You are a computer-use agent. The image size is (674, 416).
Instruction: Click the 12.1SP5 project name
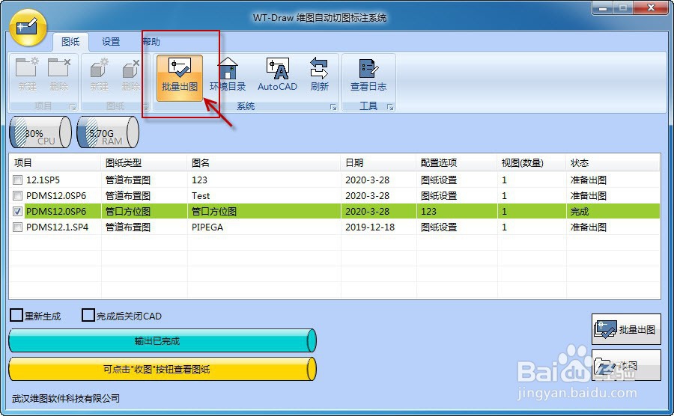43,180
